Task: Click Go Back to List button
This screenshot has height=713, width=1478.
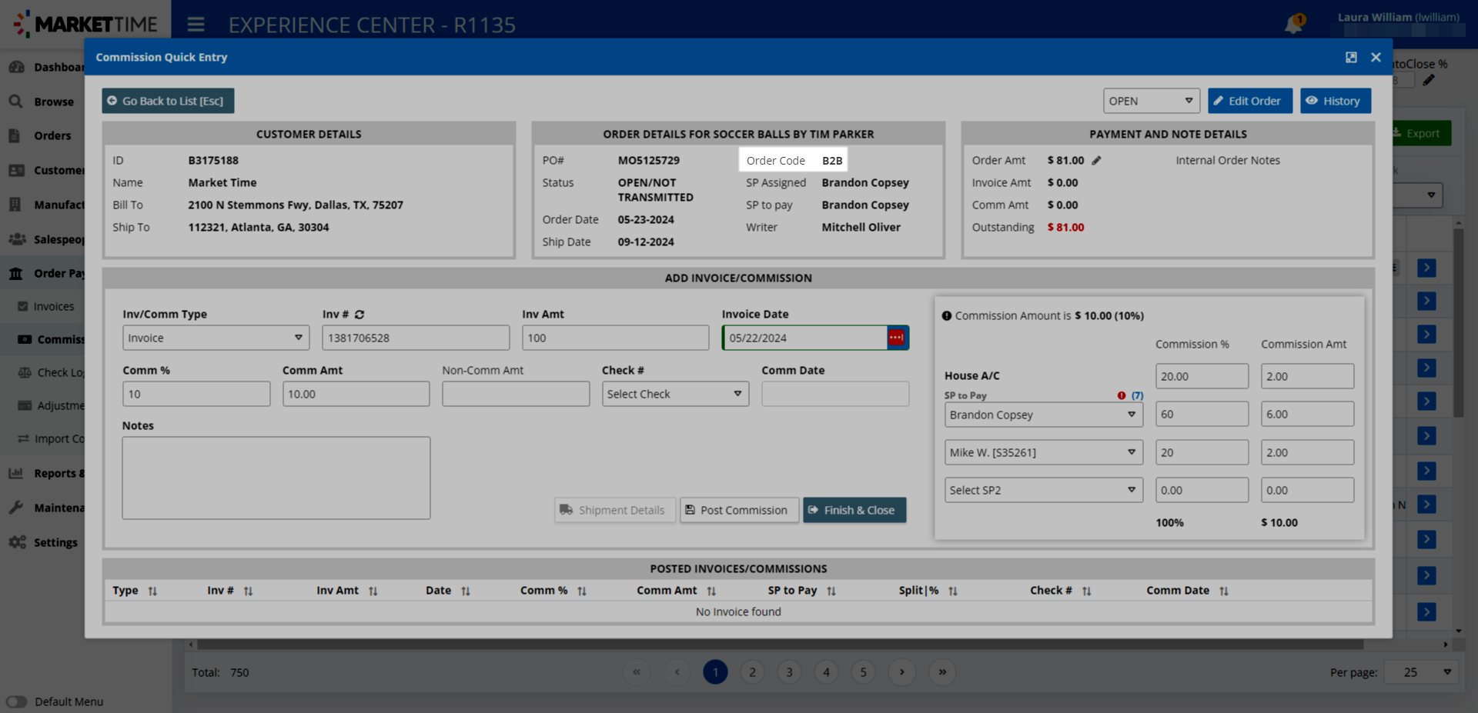Action: 168,101
